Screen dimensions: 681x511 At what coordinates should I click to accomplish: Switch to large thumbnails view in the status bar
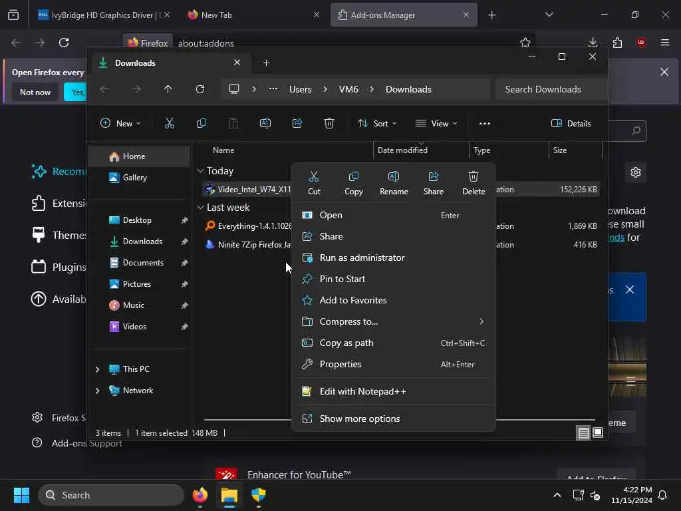tap(598, 432)
